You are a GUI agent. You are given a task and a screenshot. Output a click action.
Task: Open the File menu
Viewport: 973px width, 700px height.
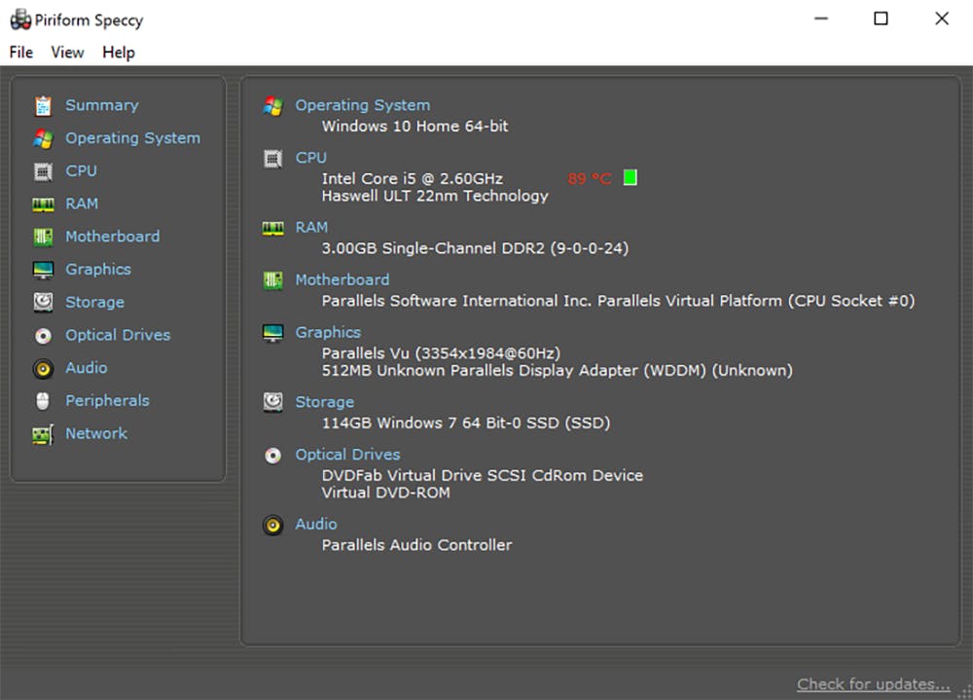(20, 53)
